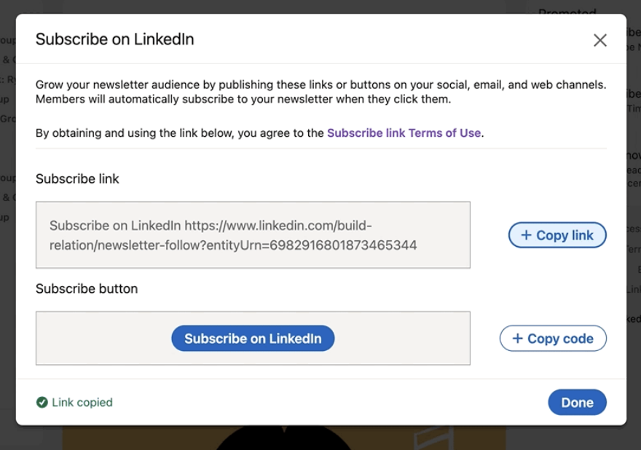Click the Subscribe on LinkedIn dialog title
The width and height of the screenshot is (641, 450).
tap(115, 39)
